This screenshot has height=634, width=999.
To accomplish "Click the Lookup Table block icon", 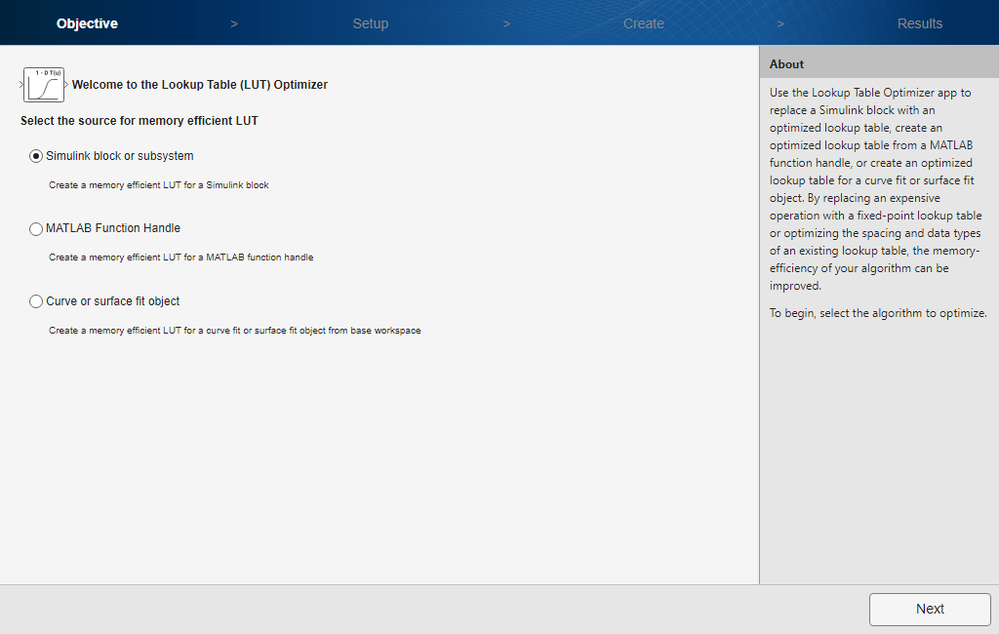I will pyautogui.click(x=44, y=85).
